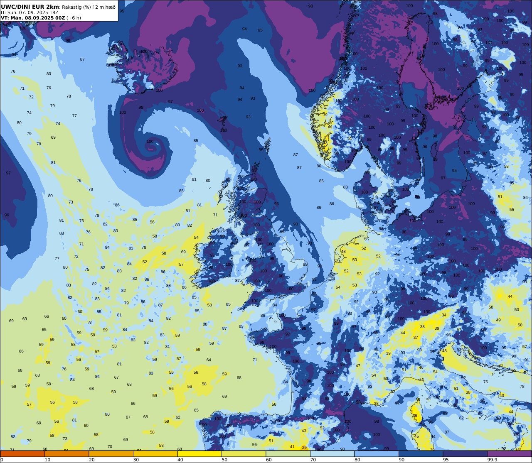Select the 95–99.9 dark navy legend swatch
The width and height of the screenshot is (532, 463).
coord(465,454)
